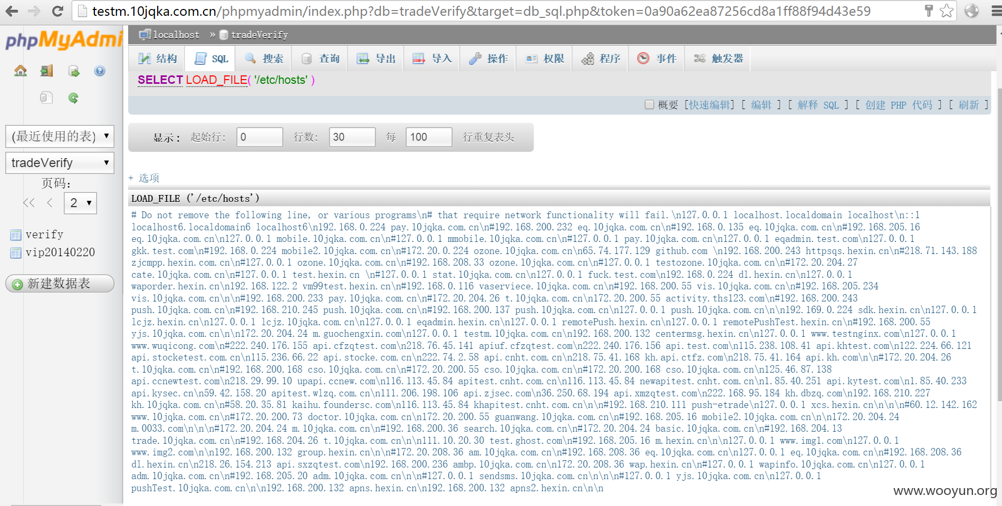Open the query window icon
The height and width of the screenshot is (506, 1002).
coord(73,71)
